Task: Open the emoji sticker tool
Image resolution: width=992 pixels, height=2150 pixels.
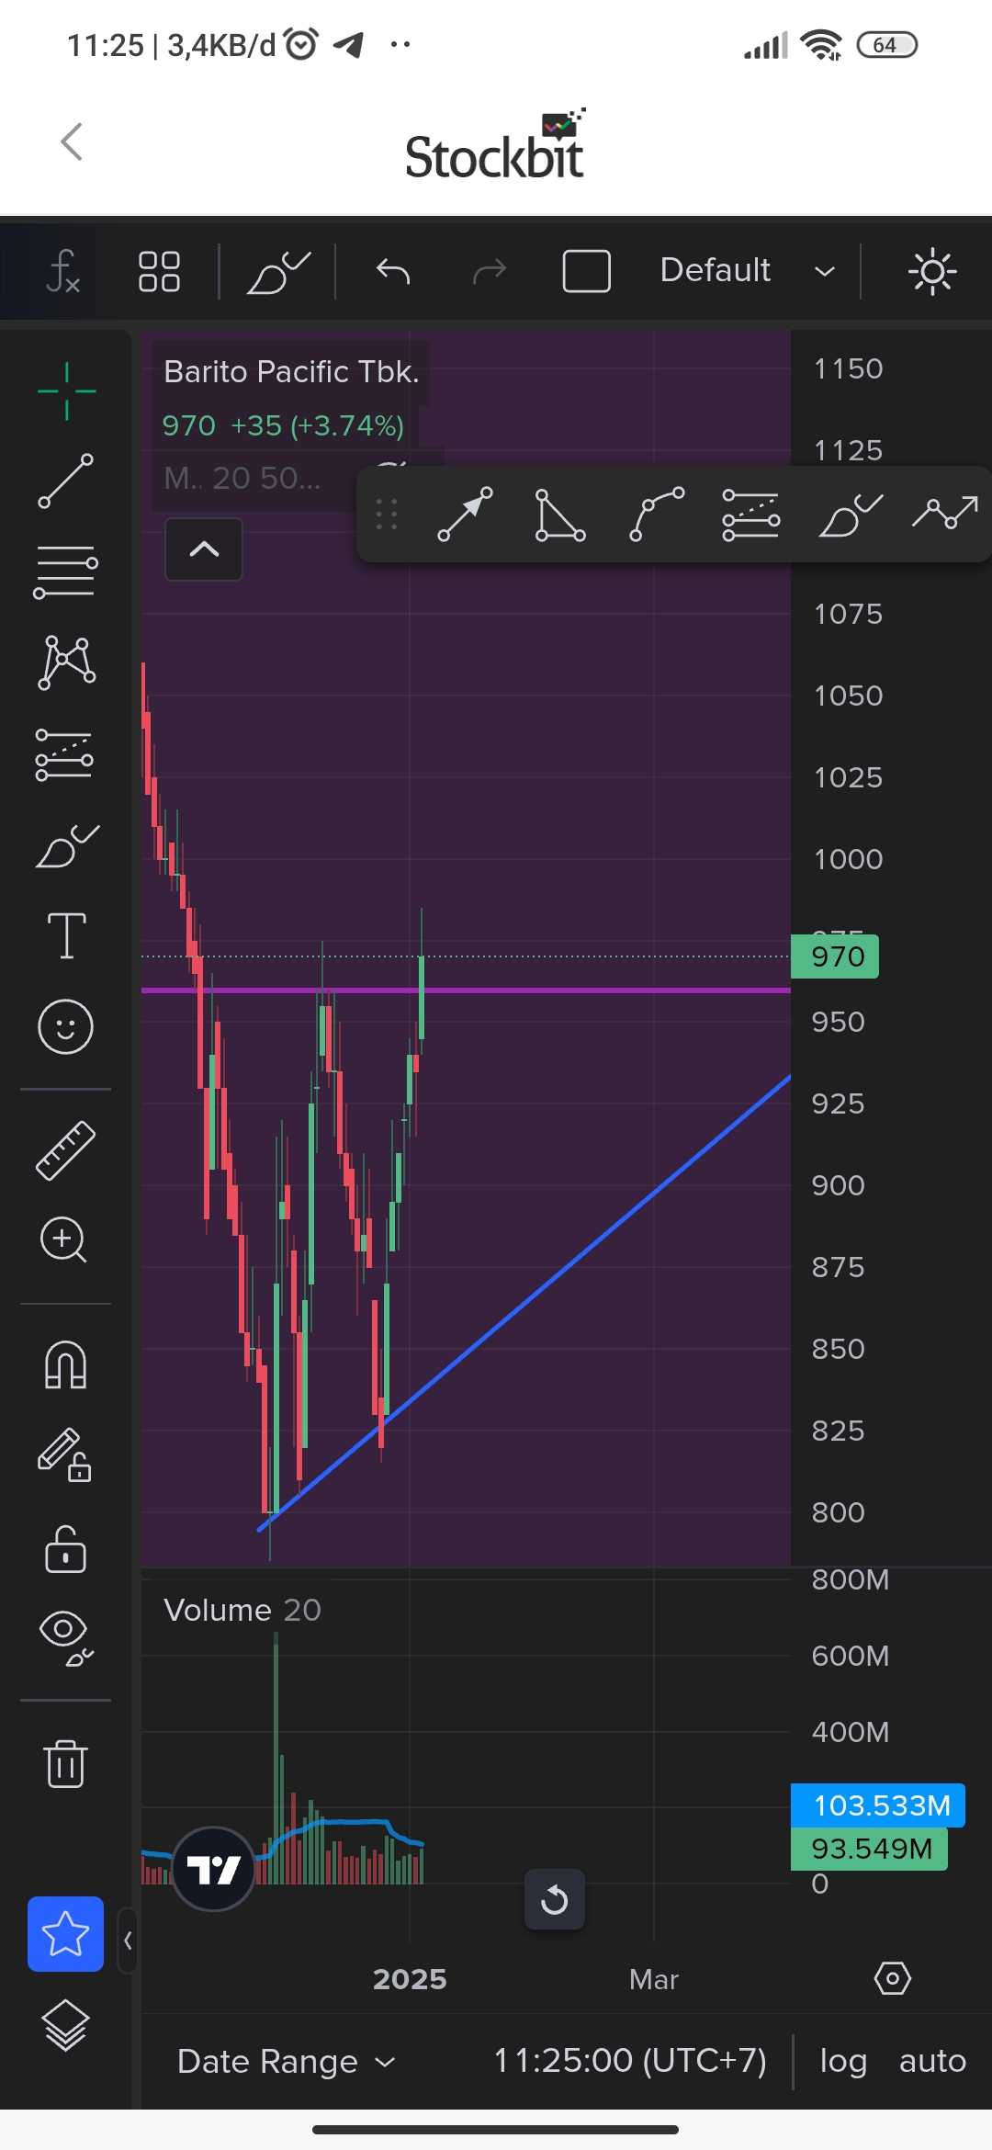Action: click(65, 1026)
